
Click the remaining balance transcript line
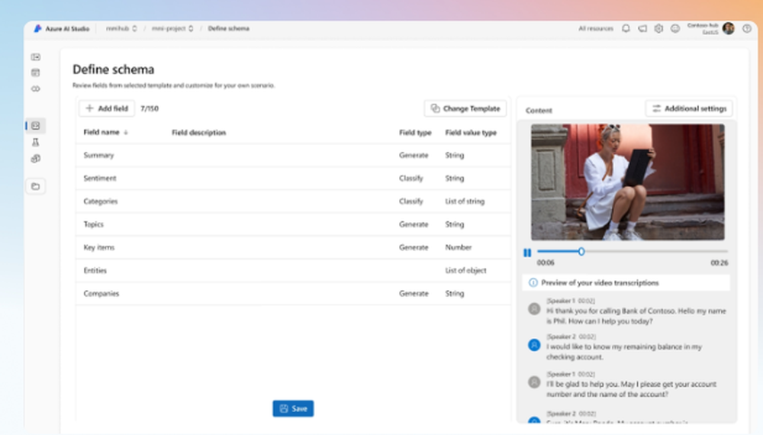[x=624, y=352]
